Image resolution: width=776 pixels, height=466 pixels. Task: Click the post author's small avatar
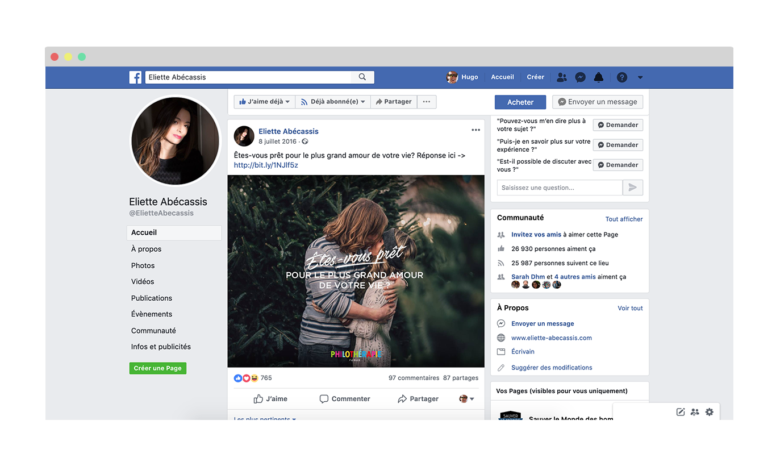pyautogui.click(x=244, y=136)
